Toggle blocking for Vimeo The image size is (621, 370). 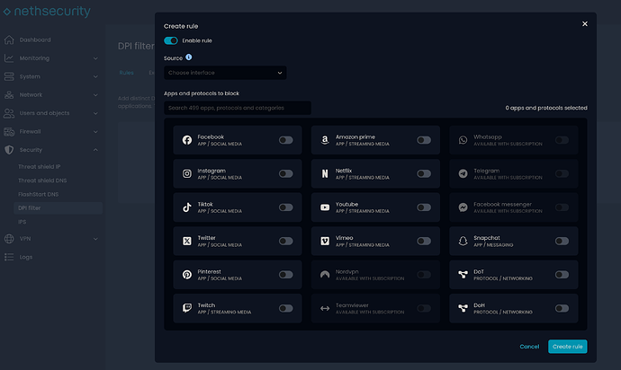424,241
